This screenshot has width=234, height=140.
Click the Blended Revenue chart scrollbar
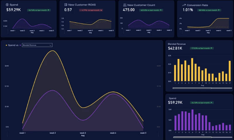(202, 88)
